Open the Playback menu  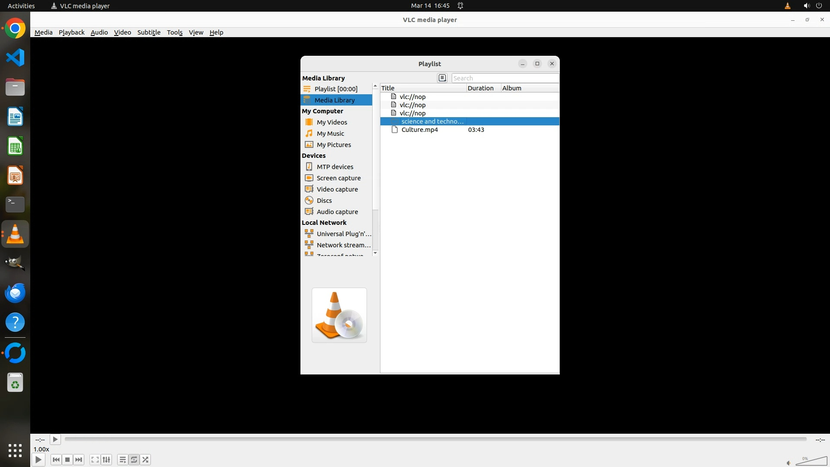point(71,32)
